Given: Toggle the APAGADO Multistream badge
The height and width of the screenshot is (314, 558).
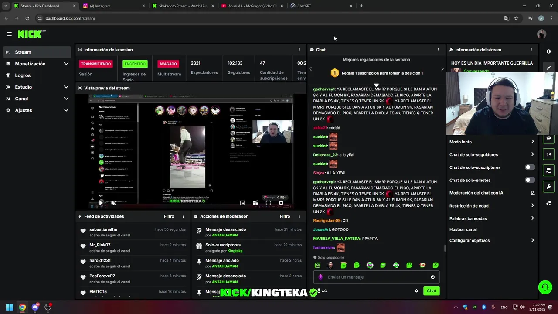Looking at the screenshot, I should coord(168,64).
